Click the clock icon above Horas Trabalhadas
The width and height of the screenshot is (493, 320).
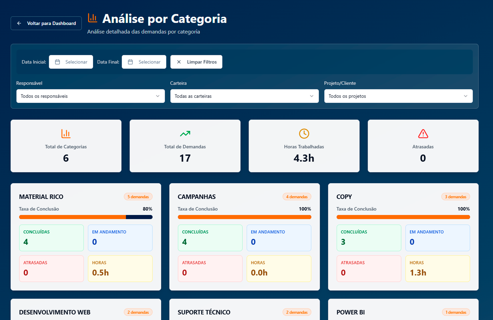click(304, 133)
